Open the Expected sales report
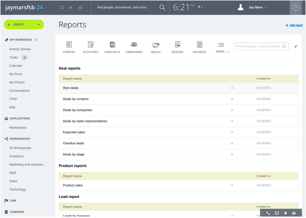The height and width of the screenshot is (218, 306). pos(74,132)
